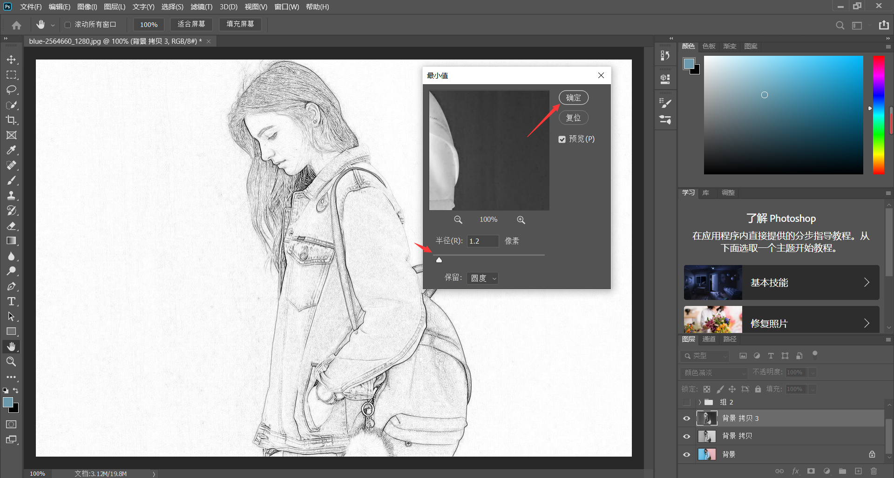Select the Clone Stamp tool
Image resolution: width=894 pixels, height=478 pixels.
click(x=11, y=195)
